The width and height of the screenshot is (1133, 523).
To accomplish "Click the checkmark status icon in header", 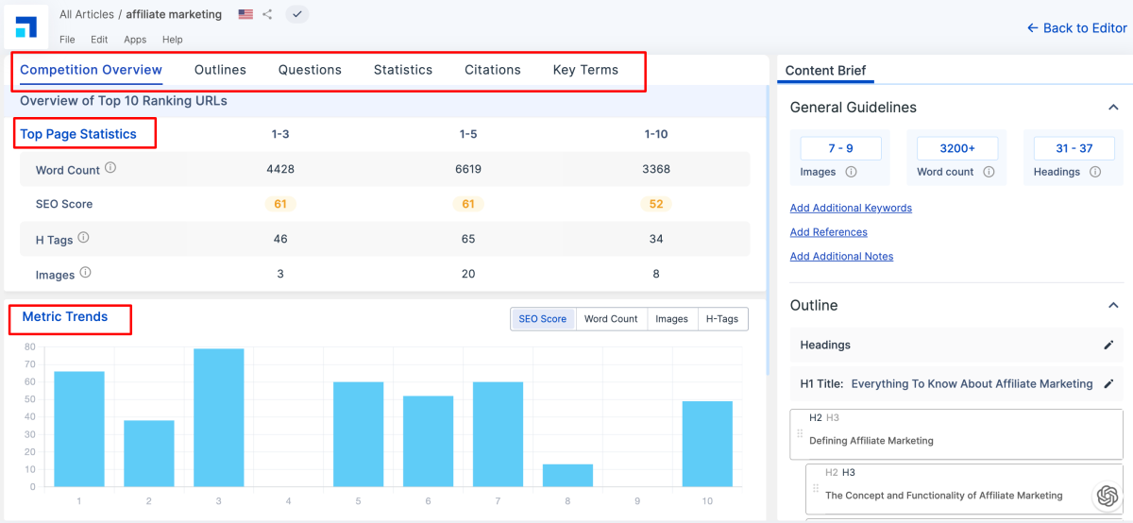I will pos(296,14).
